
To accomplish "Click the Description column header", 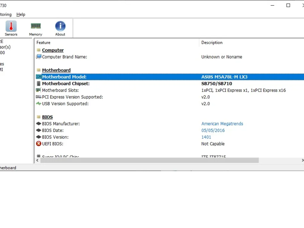I will [x=212, y=43].
